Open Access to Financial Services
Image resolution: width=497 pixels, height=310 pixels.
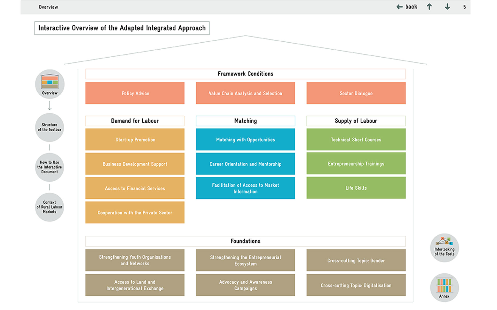135,188
